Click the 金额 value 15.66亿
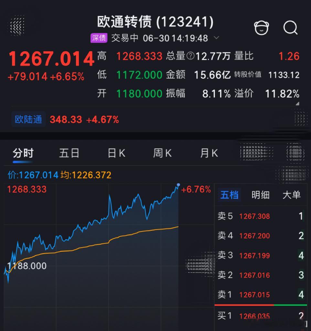Viewport: 311px width, 331px height. click(212, 75)
